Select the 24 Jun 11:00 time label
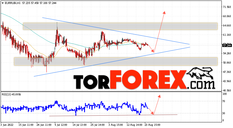This screenshot has width=233, height=128. click(x=44, y=125)
